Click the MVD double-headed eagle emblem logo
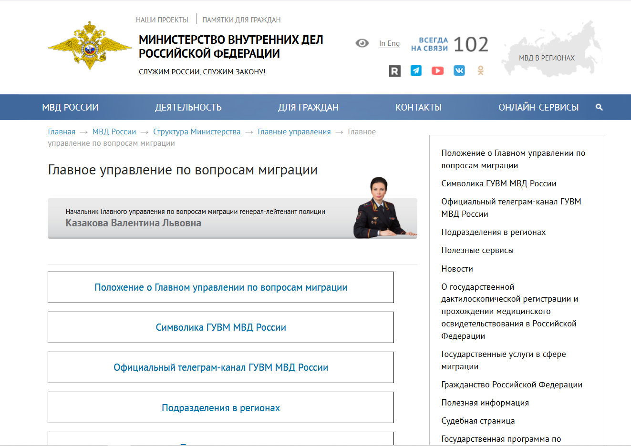This screenshot has width=631, height=446. pos(90,46)
